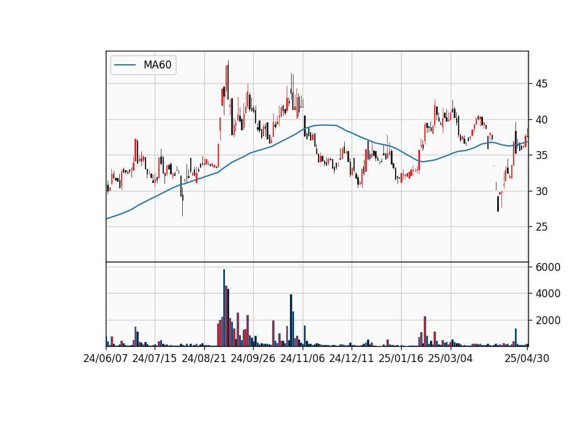Click the volume bar reaching near 4000
Screen dimensions: 587x422
tap(291, 320)
